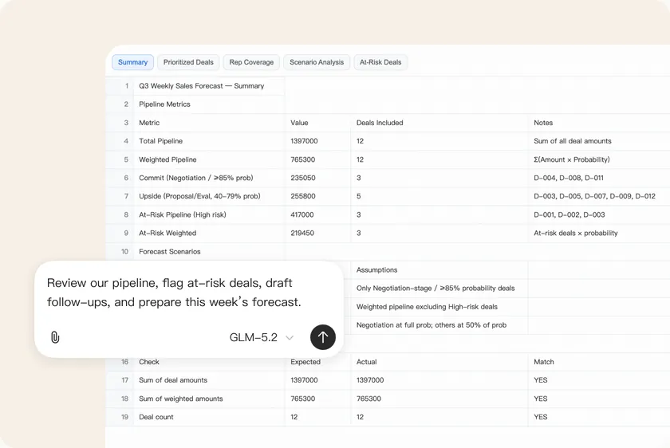
Task: Select YES in the Deal count row
Action: pos(599,417)
